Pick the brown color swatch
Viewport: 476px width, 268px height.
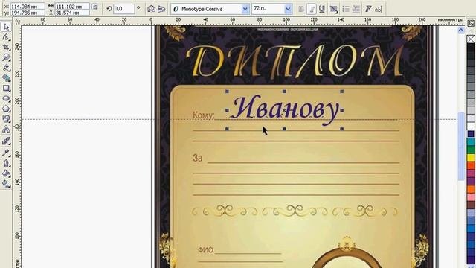[471, 205]
